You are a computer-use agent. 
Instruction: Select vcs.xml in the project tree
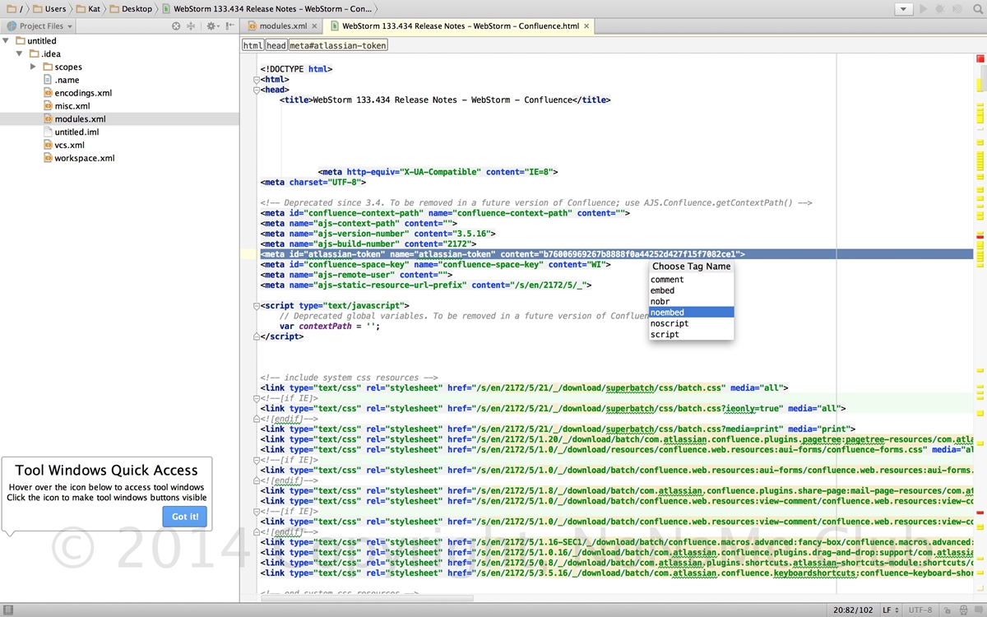69,145
